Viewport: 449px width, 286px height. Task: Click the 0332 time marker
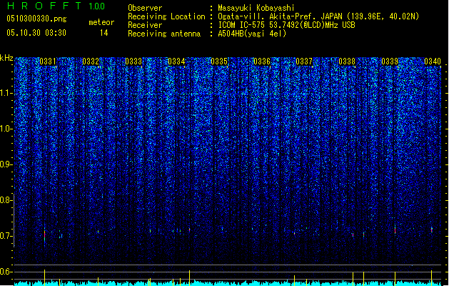pos(91,61)
